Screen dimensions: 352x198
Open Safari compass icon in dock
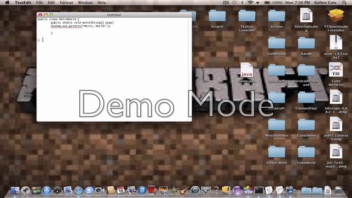[x=79, y=190]
